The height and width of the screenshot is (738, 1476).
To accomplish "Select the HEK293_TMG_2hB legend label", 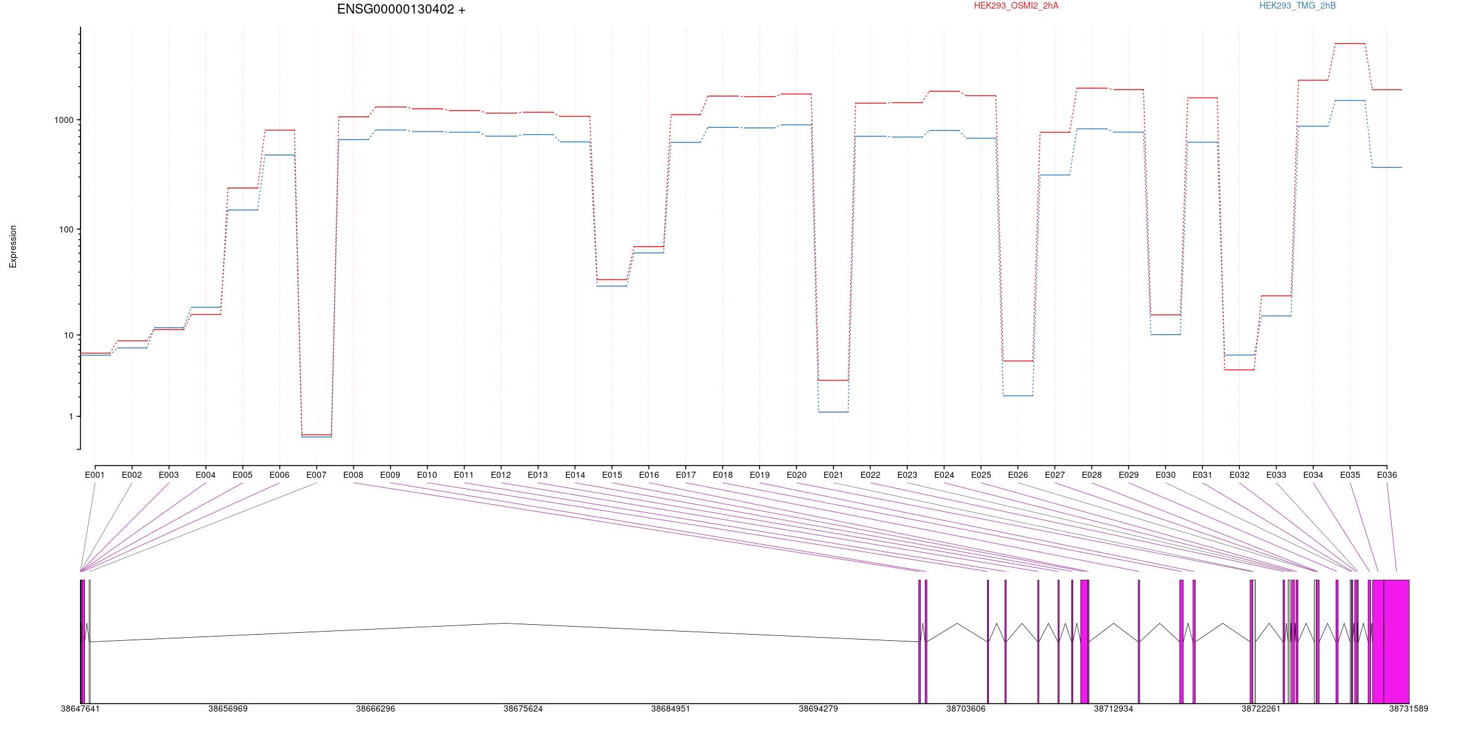I will 1298,6.
